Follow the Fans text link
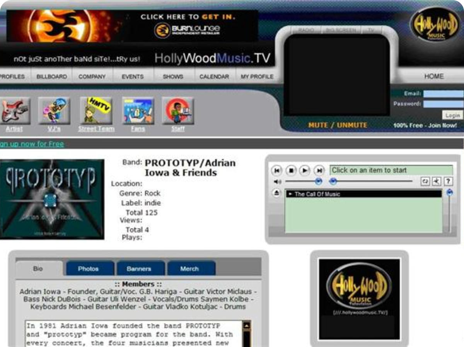The width and height of the screenshot is (464, 347). click(138, 129)
